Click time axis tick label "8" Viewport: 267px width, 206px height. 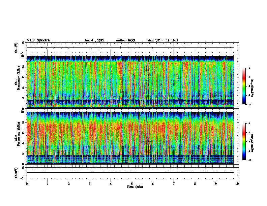pyautogui.click(x=195, y=184)
